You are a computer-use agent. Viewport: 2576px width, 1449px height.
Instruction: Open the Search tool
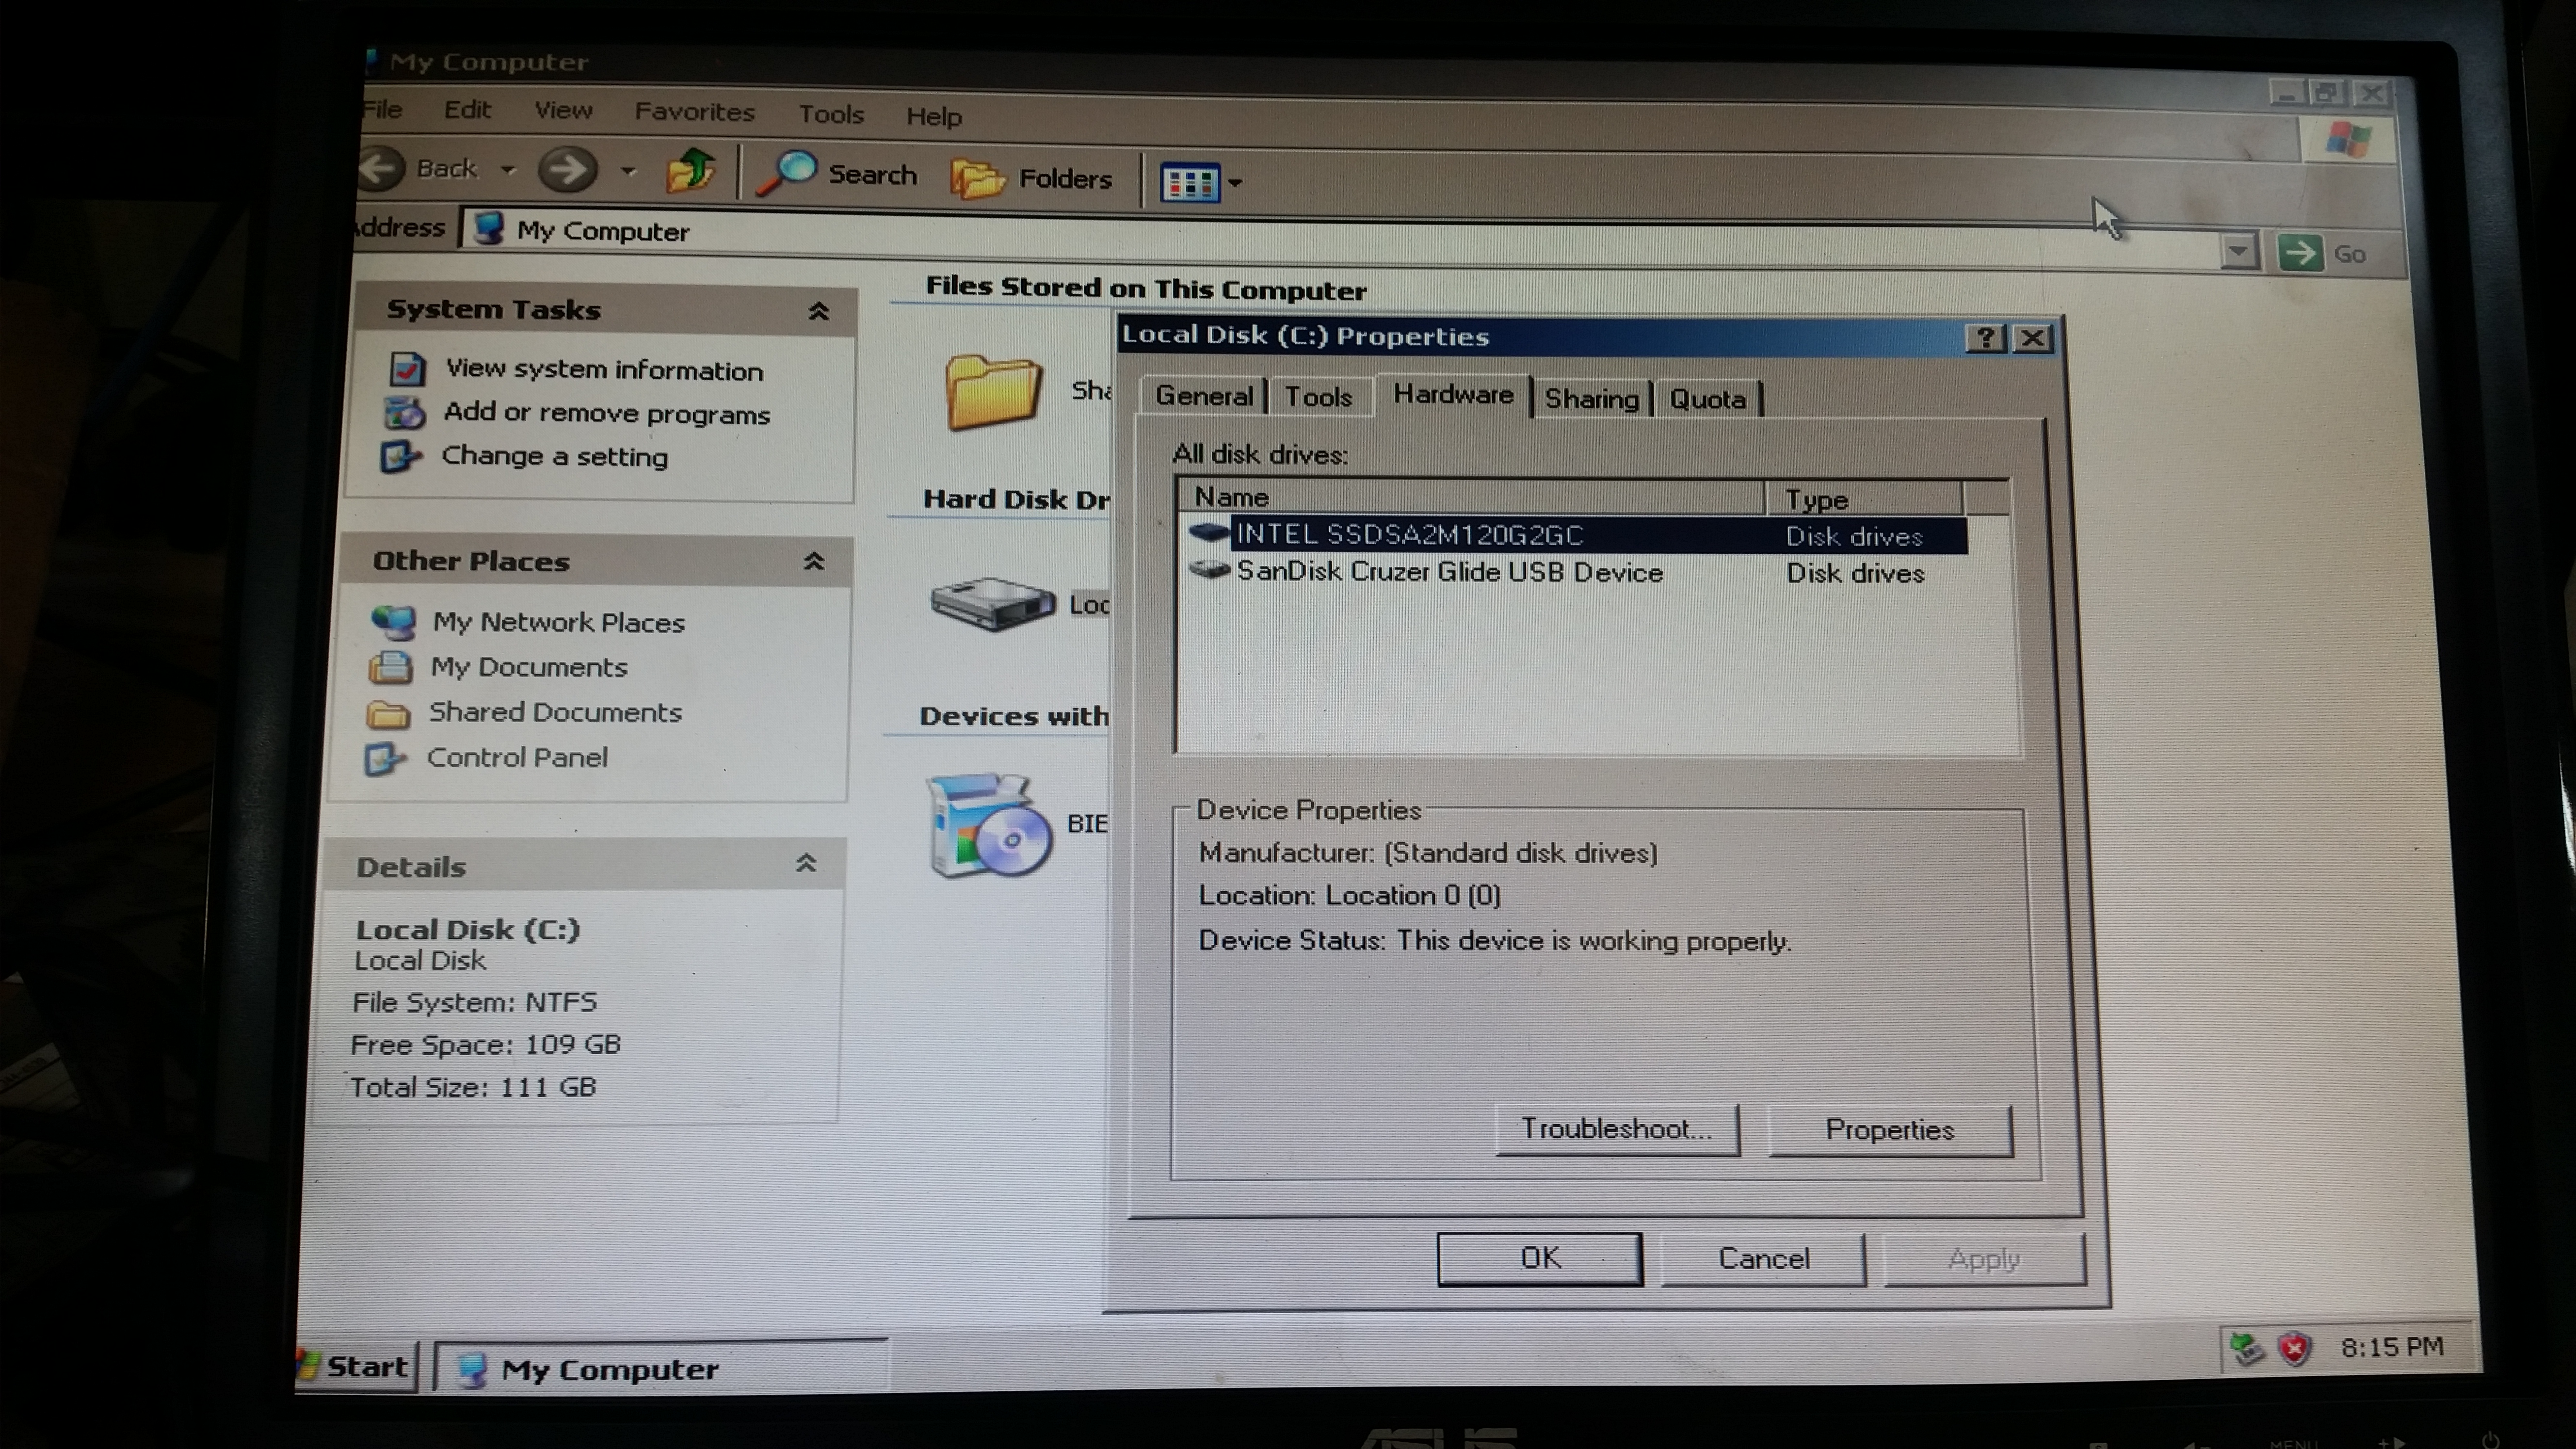click(x=837, y=174)
